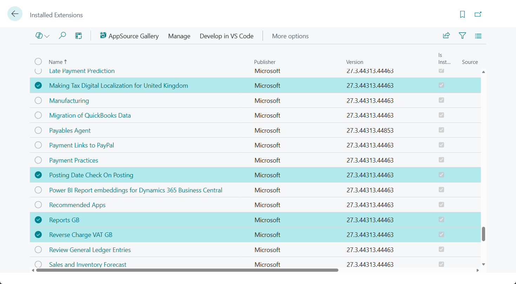Image resolution: width=516 pixels, height=284 pixels.
Task: Open the Payables Agent extension link
Action: 70,130
